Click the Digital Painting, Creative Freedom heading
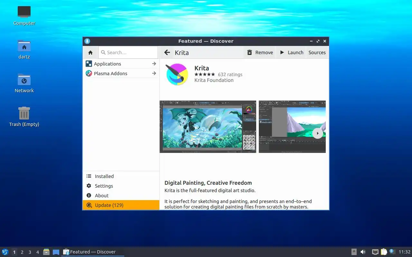 click(x=208, y=183)
